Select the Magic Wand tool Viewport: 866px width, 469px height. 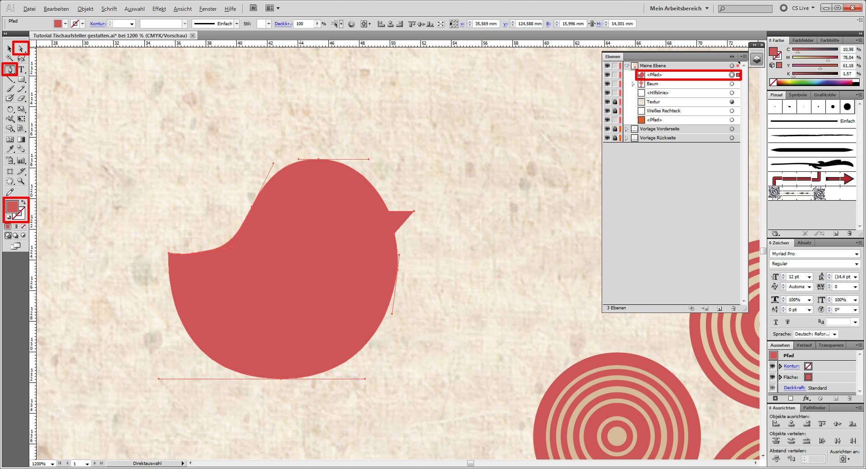pos(10,59)
